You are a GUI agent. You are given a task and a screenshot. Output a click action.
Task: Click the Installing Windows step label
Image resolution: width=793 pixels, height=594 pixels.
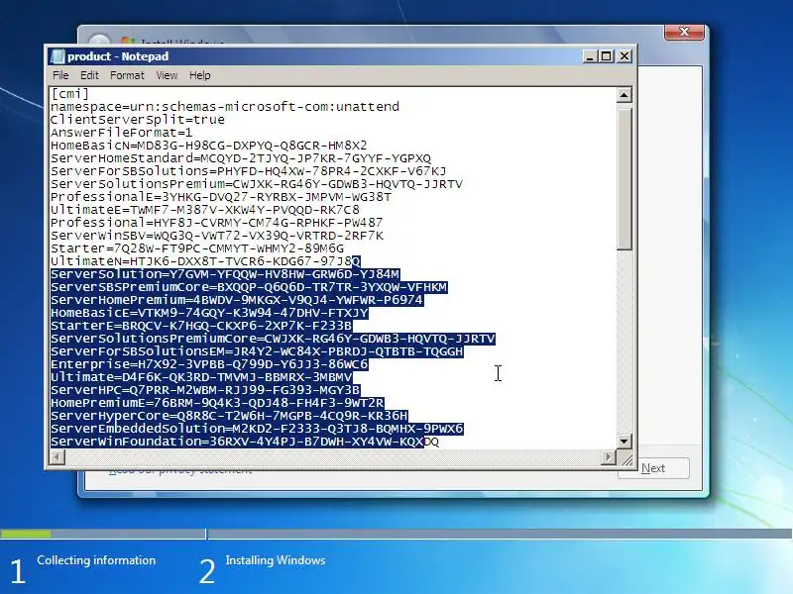(x=276, y=560)
